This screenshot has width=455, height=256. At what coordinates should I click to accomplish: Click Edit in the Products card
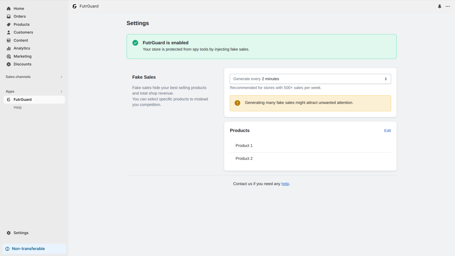click(388, 131)
